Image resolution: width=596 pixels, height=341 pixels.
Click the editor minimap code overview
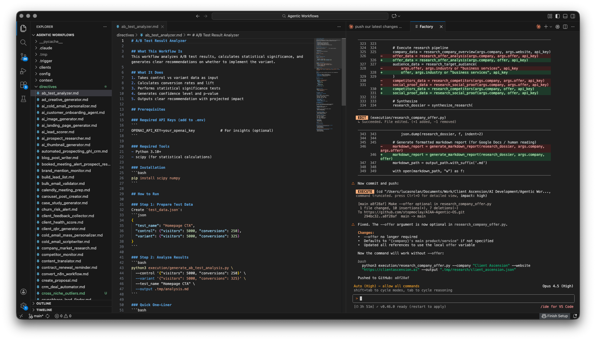(328, 85)
